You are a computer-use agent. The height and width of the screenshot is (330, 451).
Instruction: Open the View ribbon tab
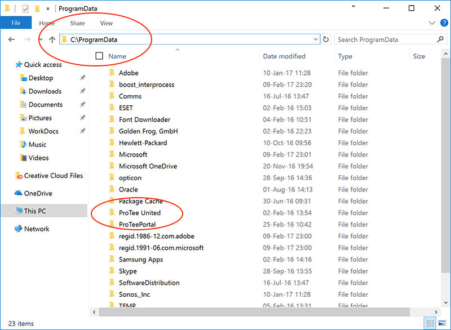tap(106, 23)
